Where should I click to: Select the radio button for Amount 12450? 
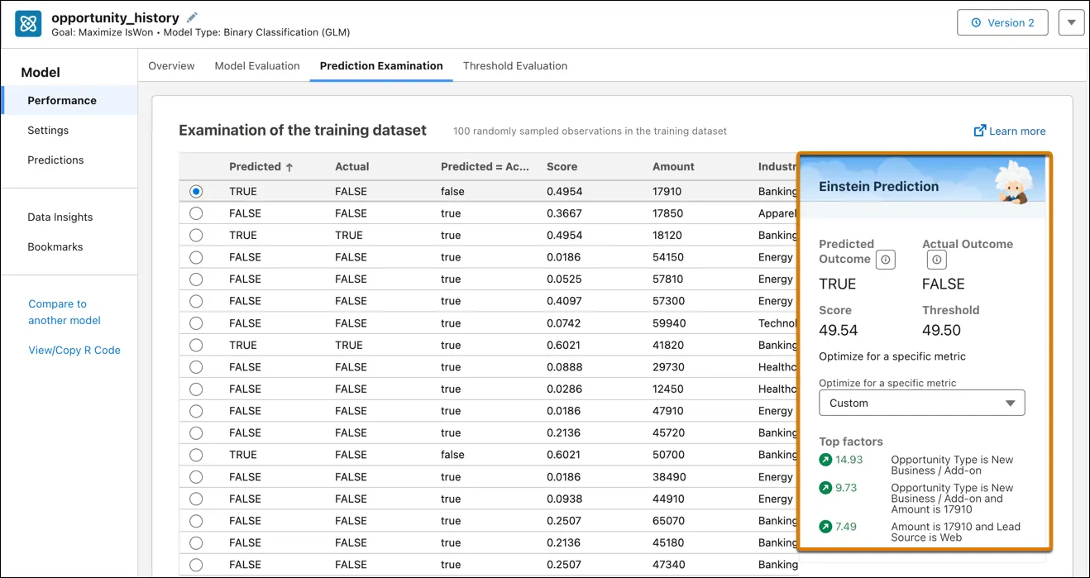coord(196,389)
